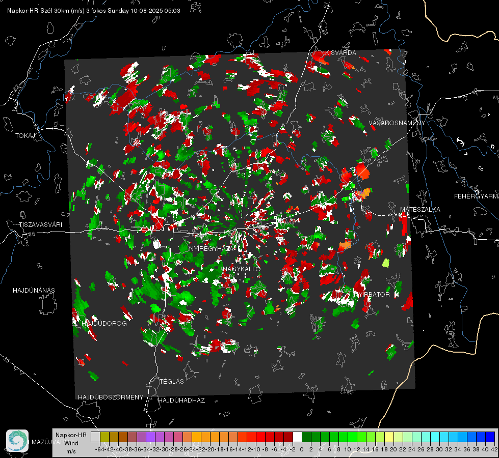Pick the dark blue swatch between 40 and 42
This screenshot has height=458, width=499.
click(x=490, y=437)
